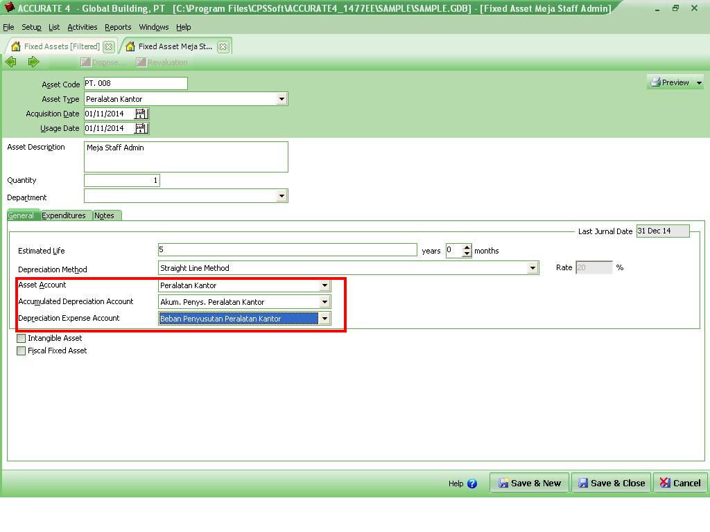This screenshot has height=532, width=710.
Task: Navigate to the previous fixed asset record
Action: click(11, 62)
